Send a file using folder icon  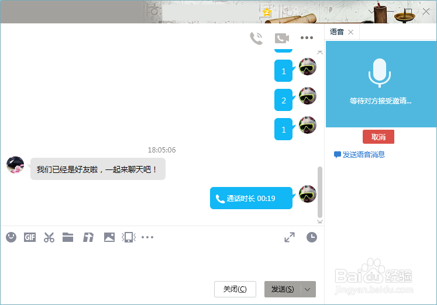68,237
